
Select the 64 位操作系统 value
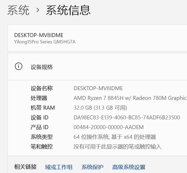pos(115,137)
